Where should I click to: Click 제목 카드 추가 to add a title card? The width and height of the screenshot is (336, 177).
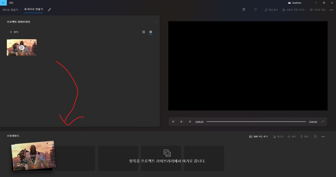point(258,136)
